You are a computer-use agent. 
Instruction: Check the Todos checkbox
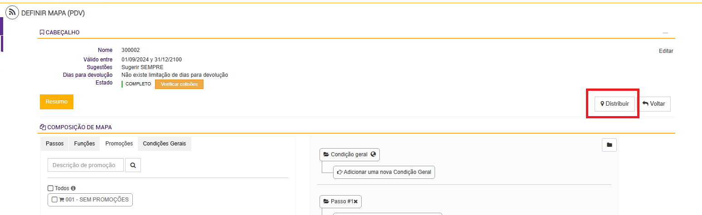(x=51, y=188)
